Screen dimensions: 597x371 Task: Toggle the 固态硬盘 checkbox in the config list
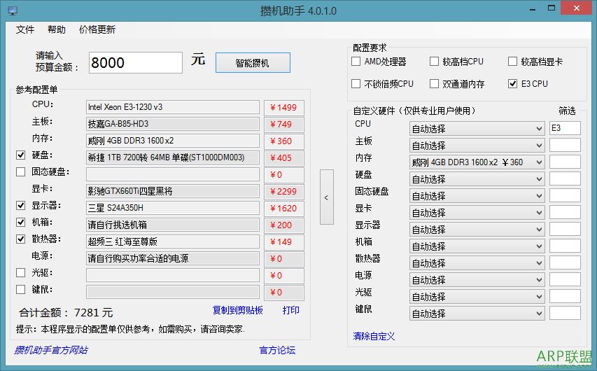coord(20,172)
